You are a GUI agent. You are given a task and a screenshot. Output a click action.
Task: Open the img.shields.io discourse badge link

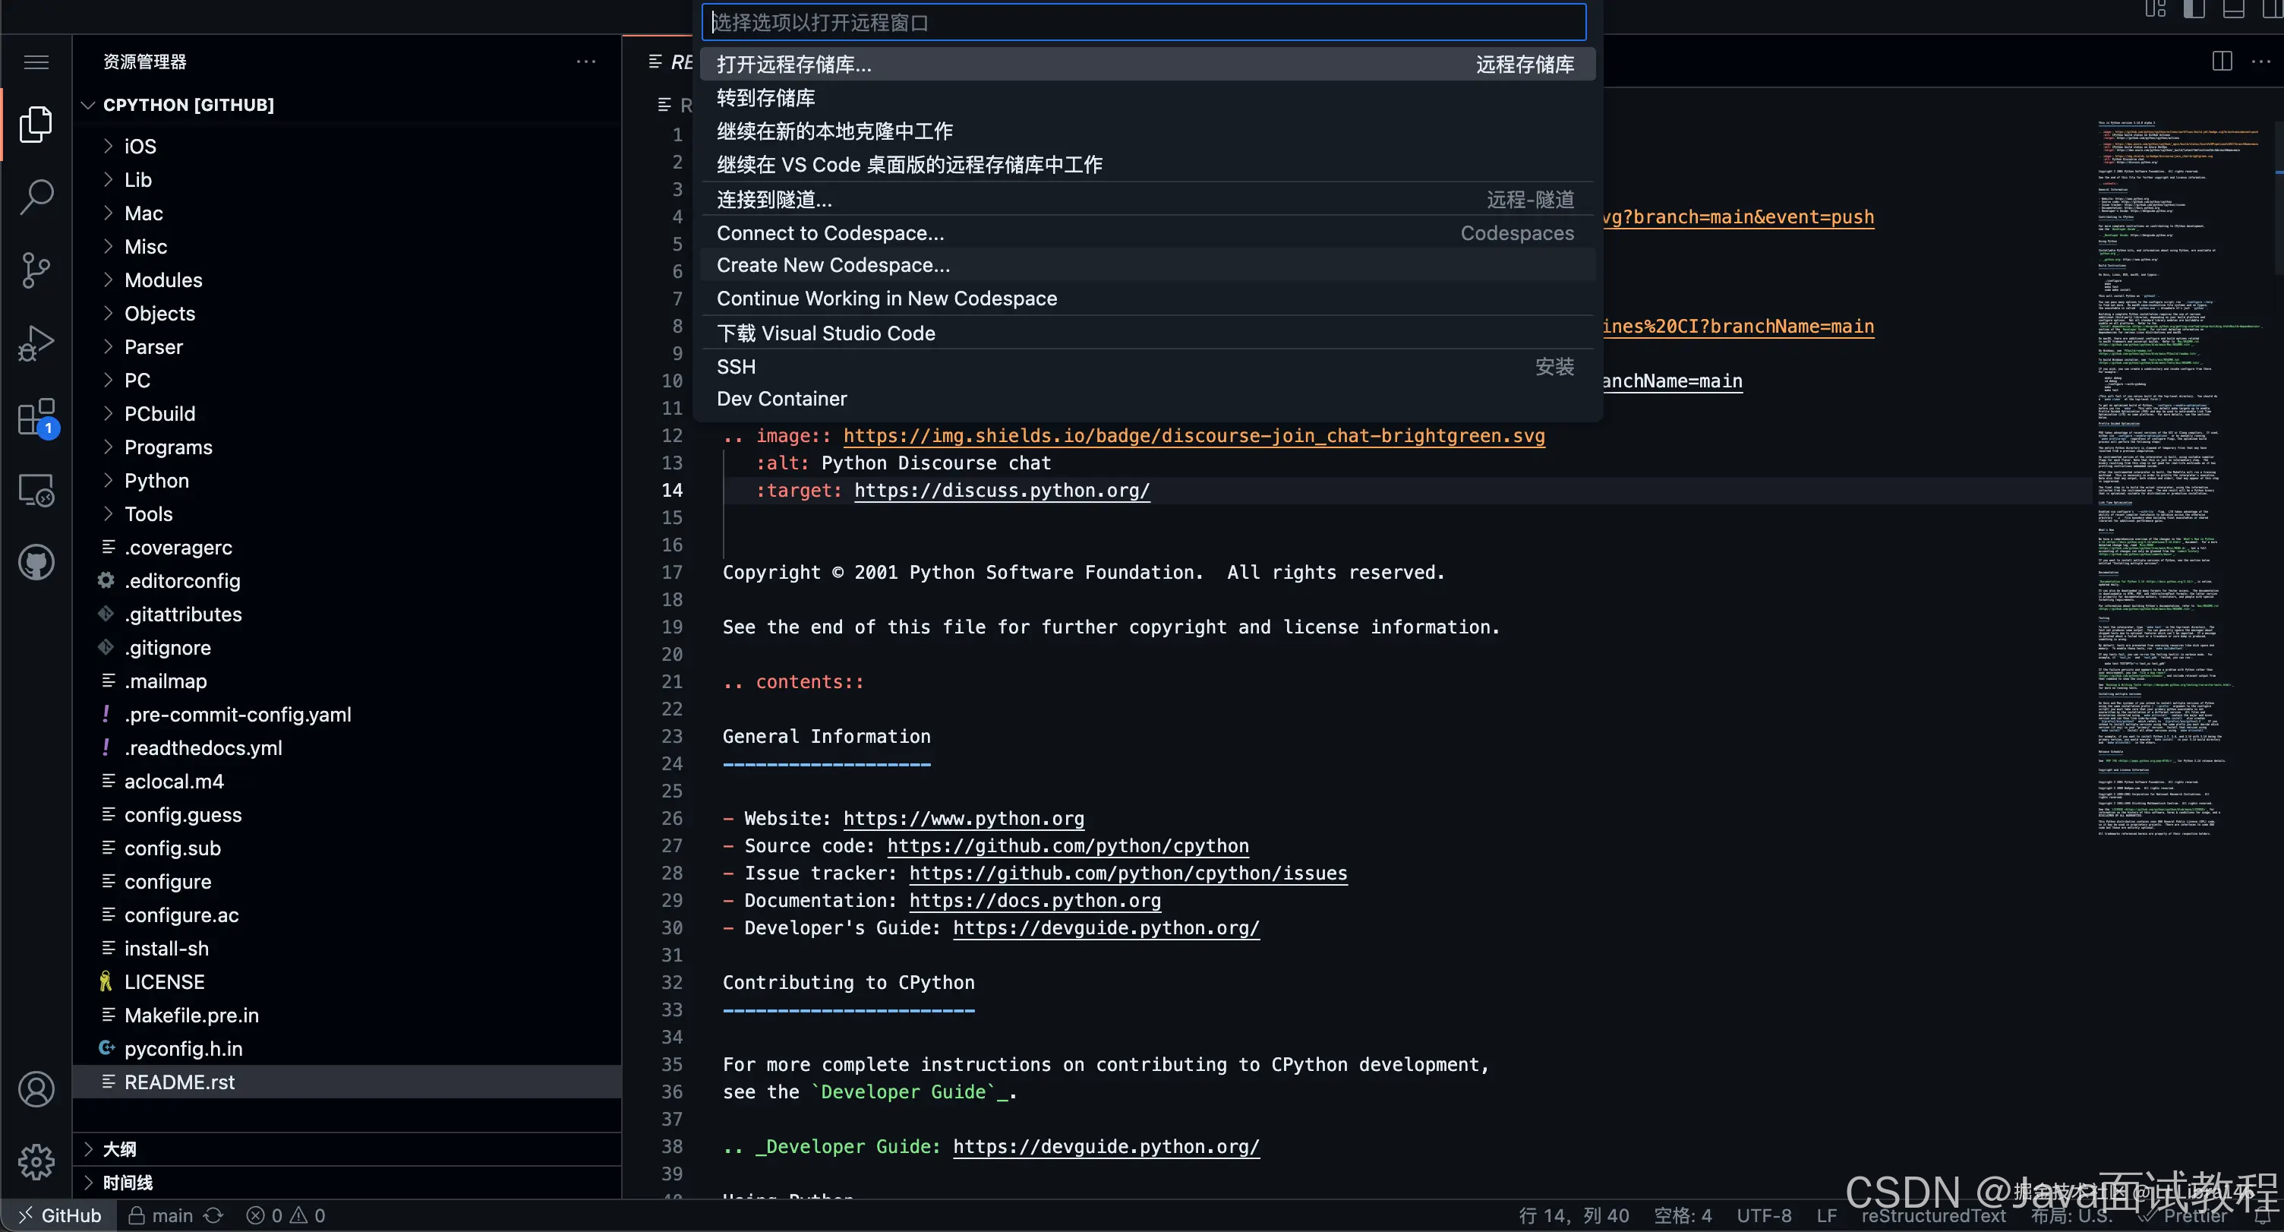pyautogui.click(x=1194, y=437)
